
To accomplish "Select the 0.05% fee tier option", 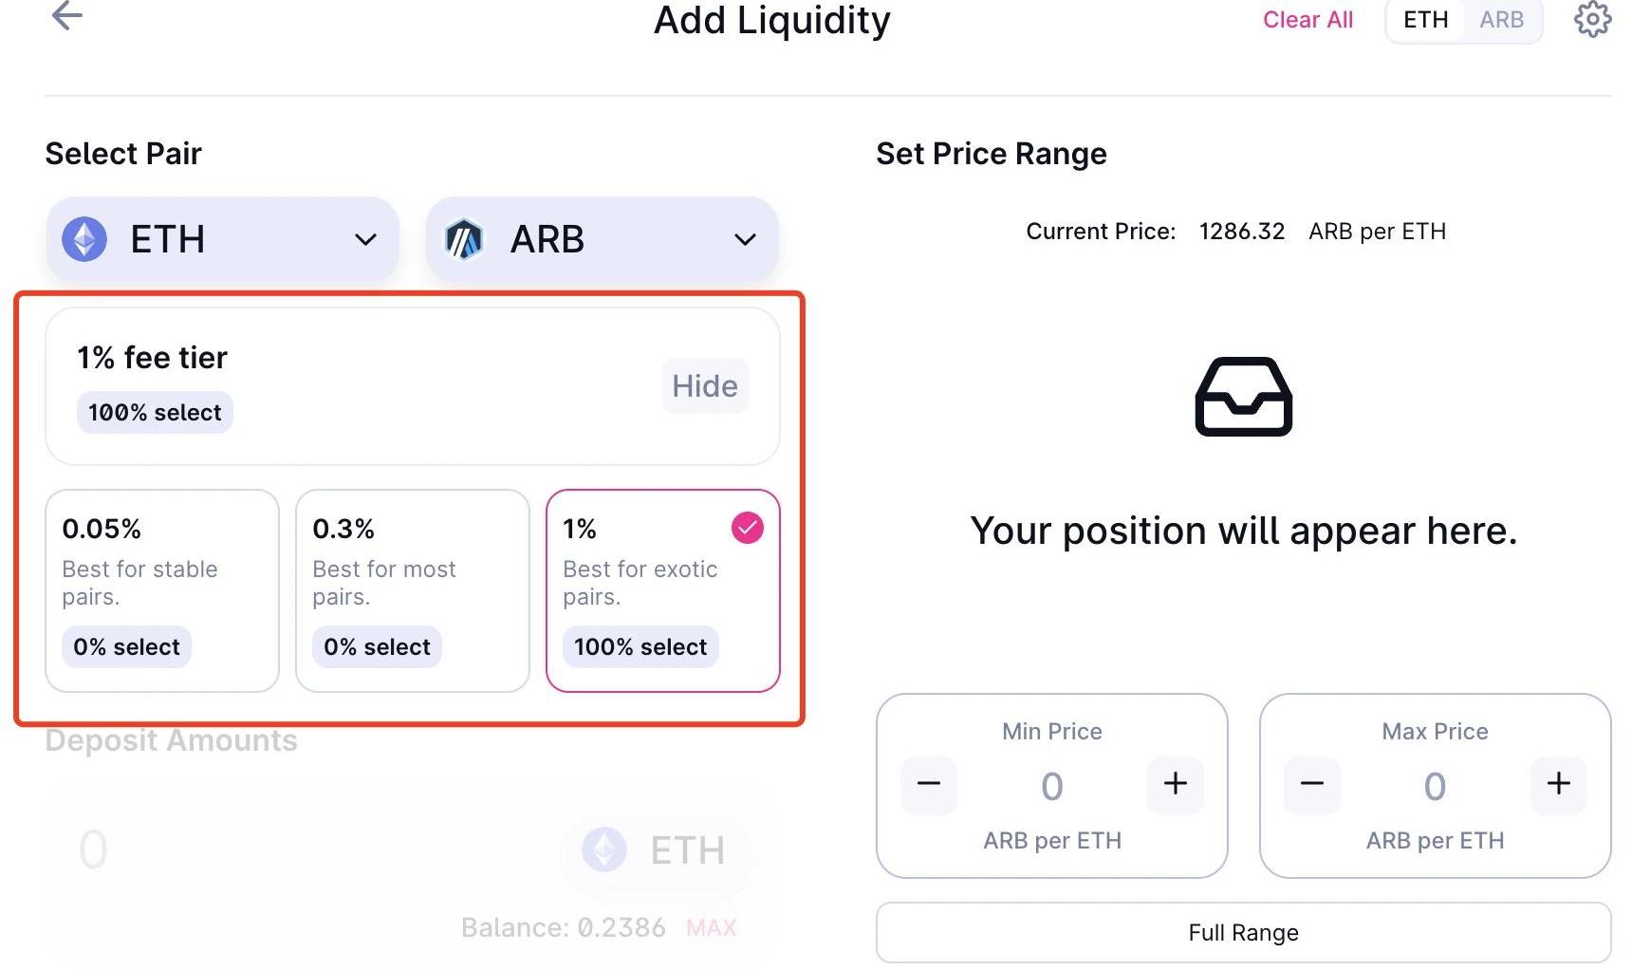I will [162, 589].
